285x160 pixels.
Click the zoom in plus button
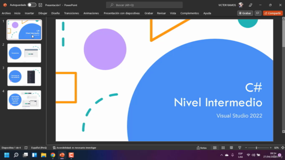pyautogui.click(x=271, y=148)
